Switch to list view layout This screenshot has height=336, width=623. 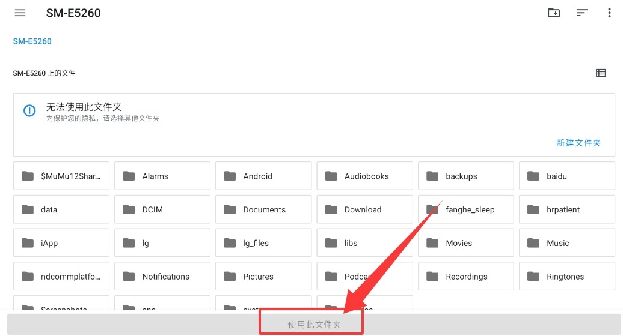[x=600, y=73]
